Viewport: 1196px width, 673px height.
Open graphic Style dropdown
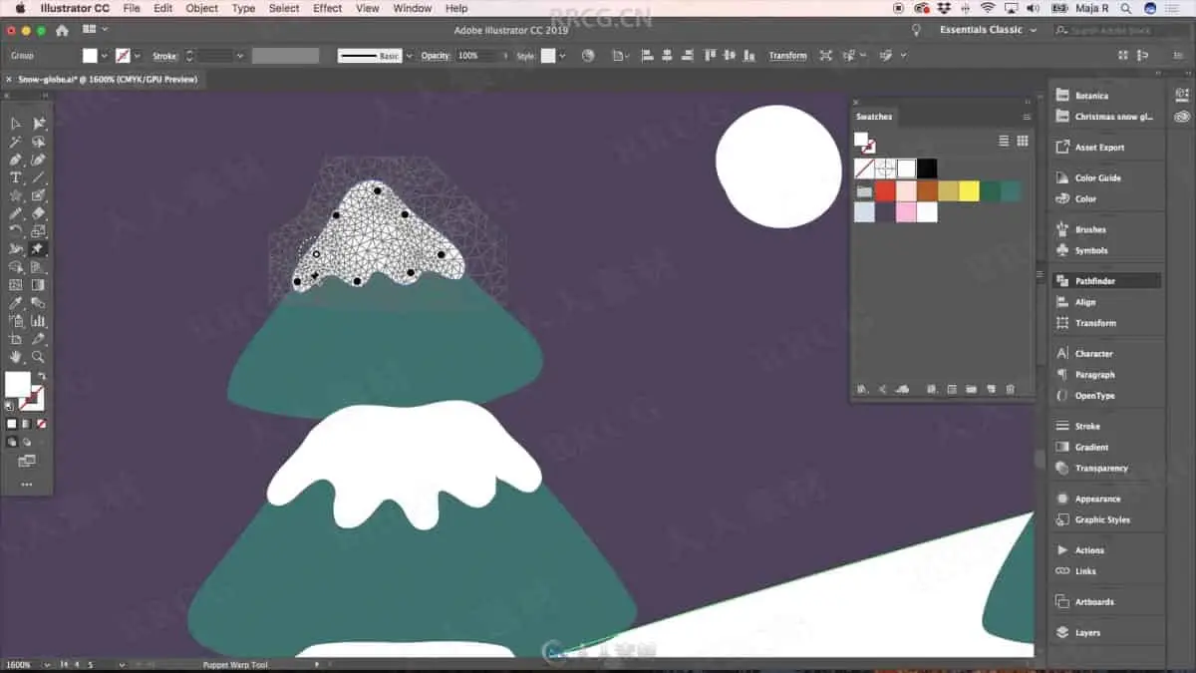[x=562, y=56]
